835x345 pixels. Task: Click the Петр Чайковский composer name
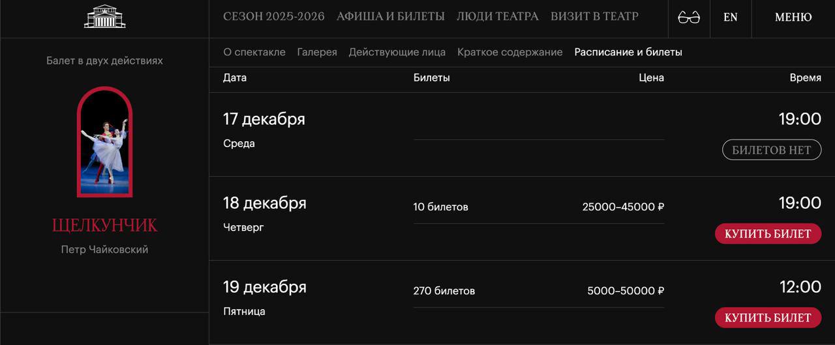(104, 250)
